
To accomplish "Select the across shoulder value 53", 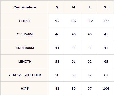I will [74, 75].
